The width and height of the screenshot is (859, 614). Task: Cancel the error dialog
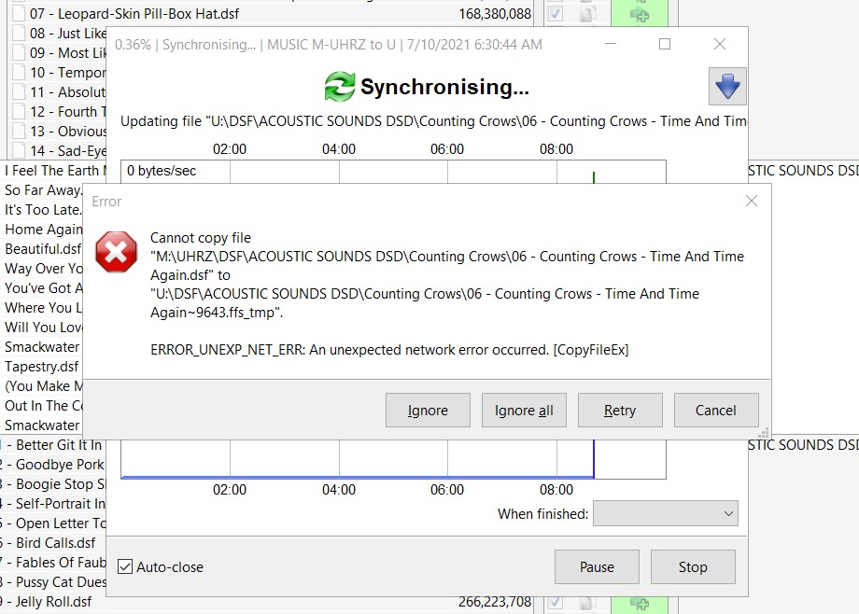[716, 411]
